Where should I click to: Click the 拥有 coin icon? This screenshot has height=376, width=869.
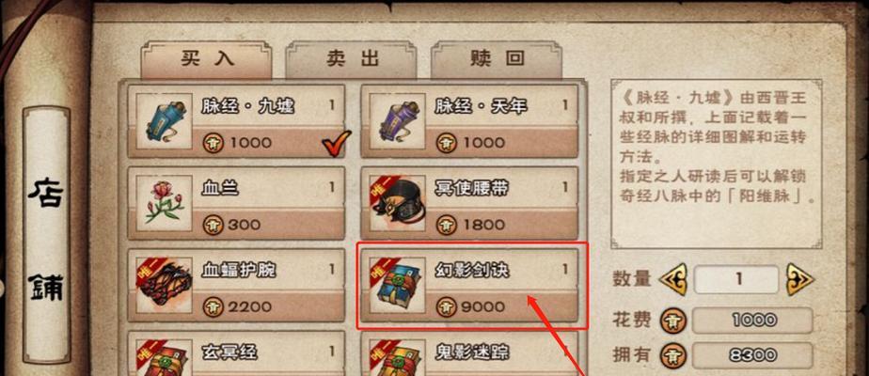click(672, 355)
